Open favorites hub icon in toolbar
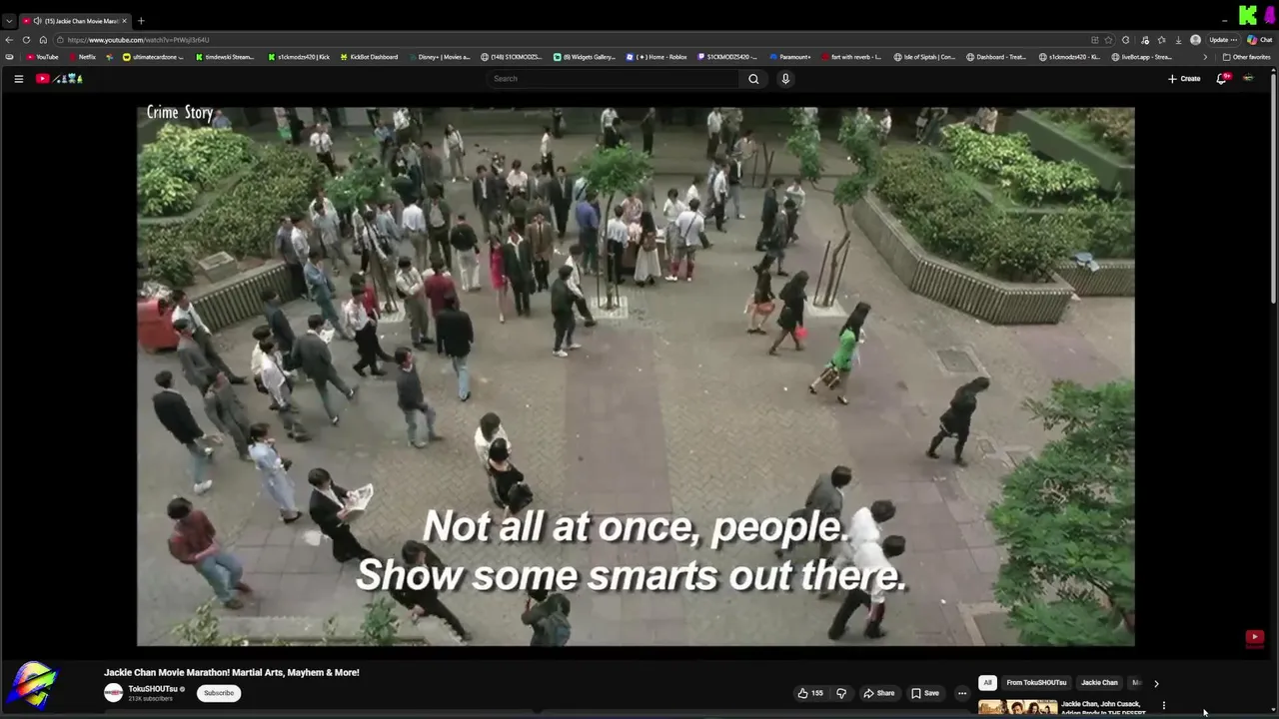Screen dimensions: 1279x719 pos(1161,40)
